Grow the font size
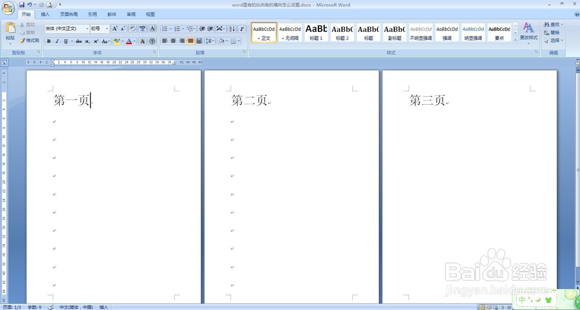 (115, 28)
